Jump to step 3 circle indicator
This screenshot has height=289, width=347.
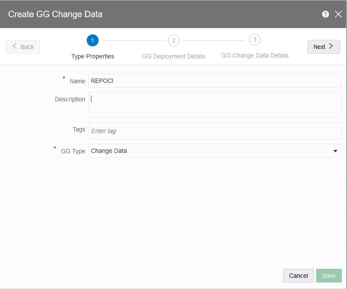[255, 40]
